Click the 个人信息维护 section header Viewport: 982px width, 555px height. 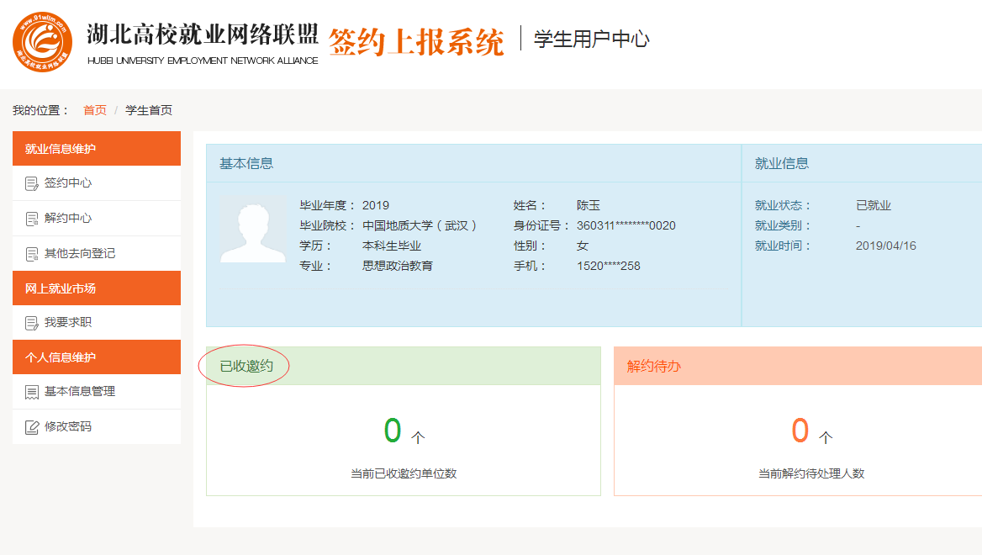pos(61,357)
